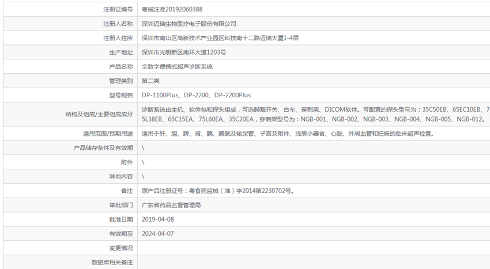This screenshot has height=269, width=490.
Task: Click the 注册证编号 label
Action: [118, 9]
